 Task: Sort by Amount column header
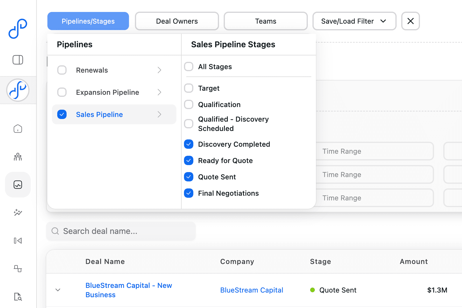[414, 262]
